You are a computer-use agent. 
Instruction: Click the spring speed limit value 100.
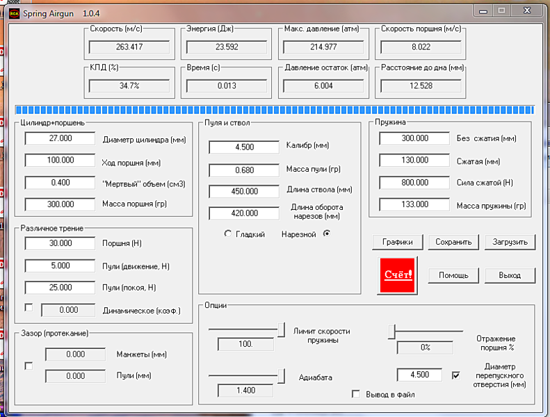[x=245, y=345]
